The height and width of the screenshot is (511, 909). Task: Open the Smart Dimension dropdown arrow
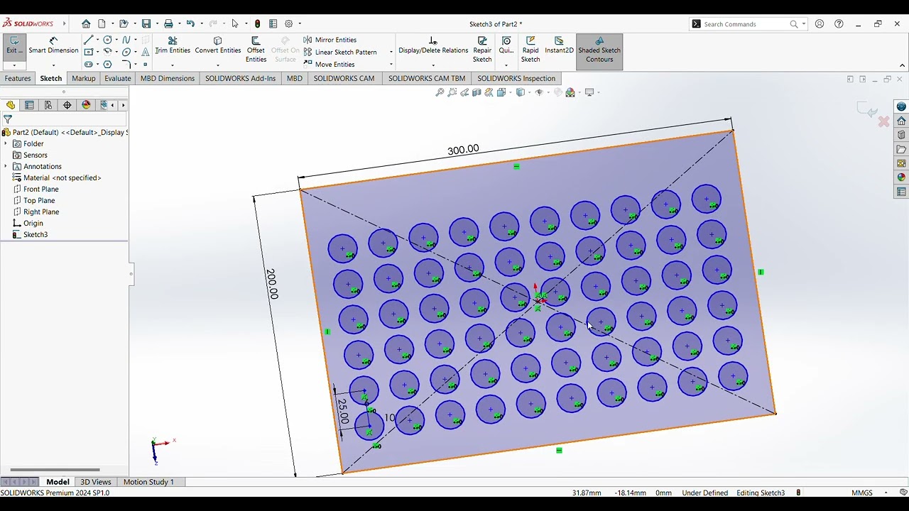point(53,65)
